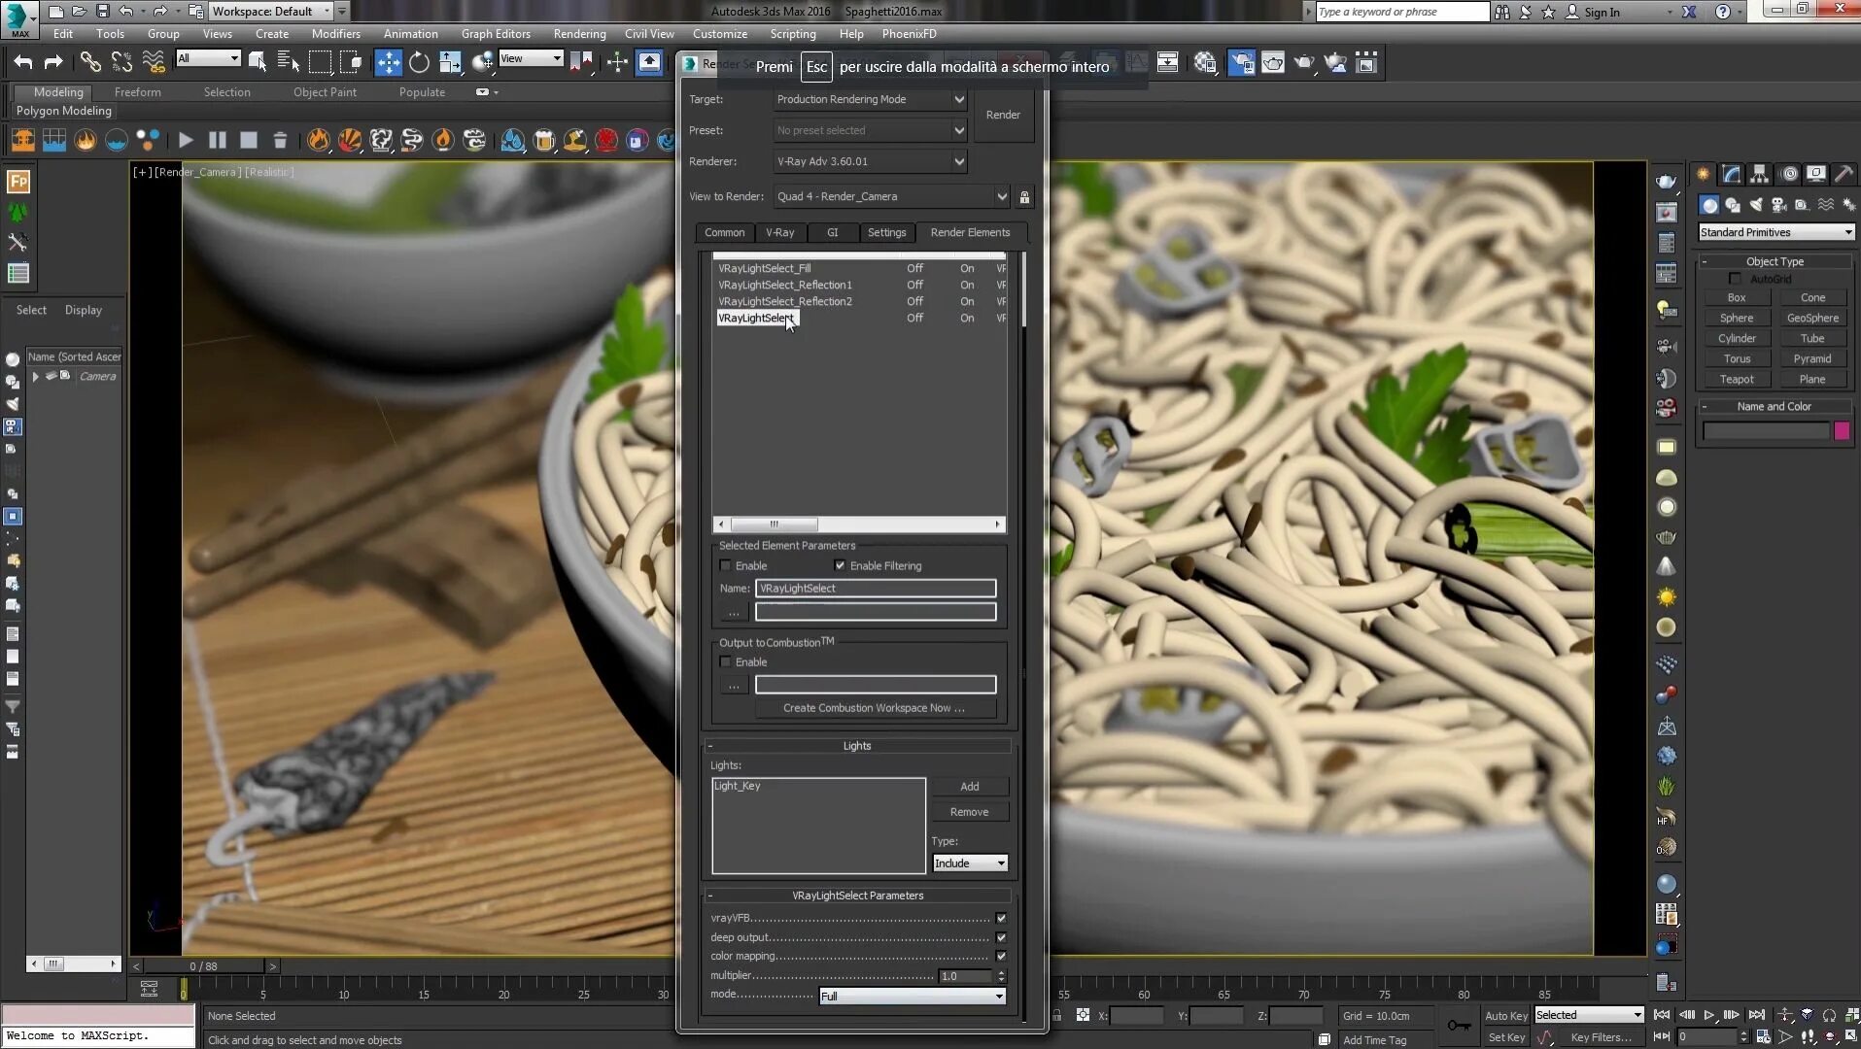Click the PhoenixFD pause simulation icon
This screenshot has height=1049, width=1861.
(x=218, y=141)
